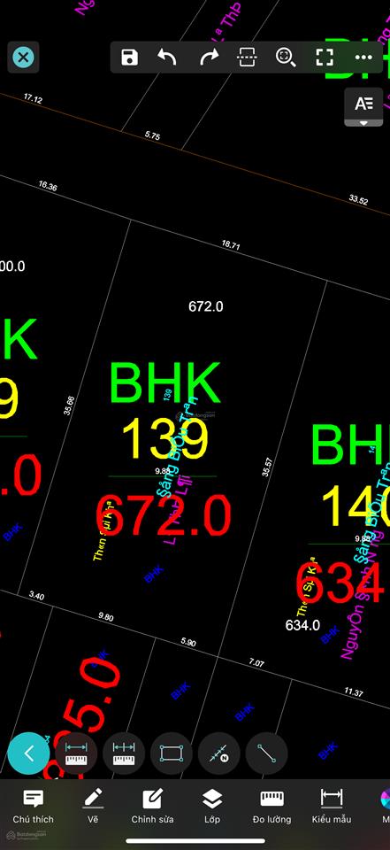Switch to the Vẽ drawing tab
The width and height of the screenshot is (390, 850).
click(x=93, y=807)
